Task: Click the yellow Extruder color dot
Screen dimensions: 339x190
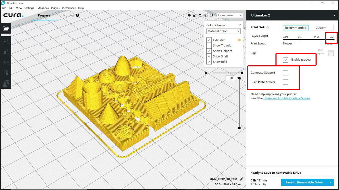Action: click(239, 40)
